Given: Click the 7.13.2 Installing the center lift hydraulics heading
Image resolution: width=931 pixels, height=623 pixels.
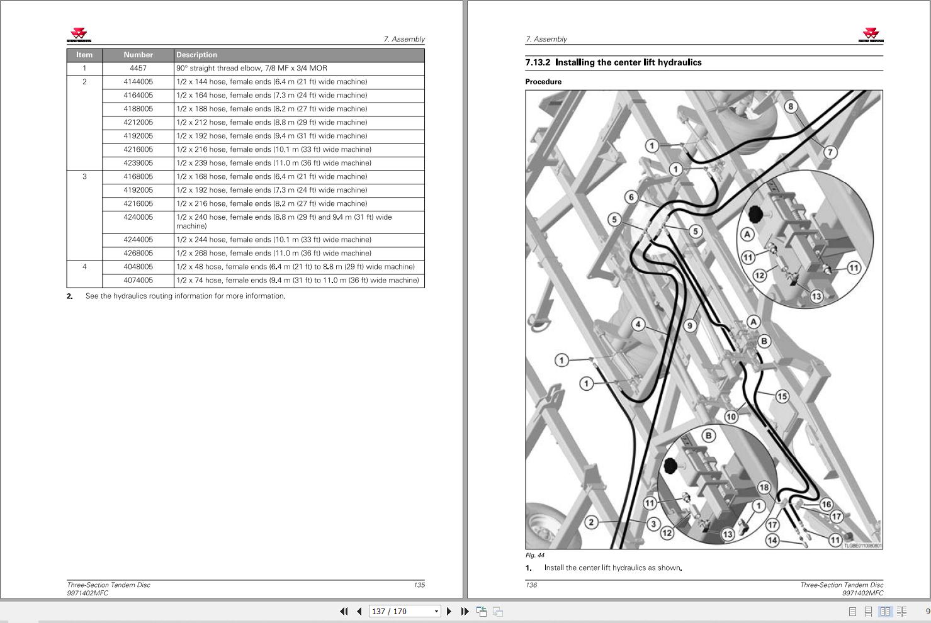Looking at the screenshot, I should click(x=613, y=62).
